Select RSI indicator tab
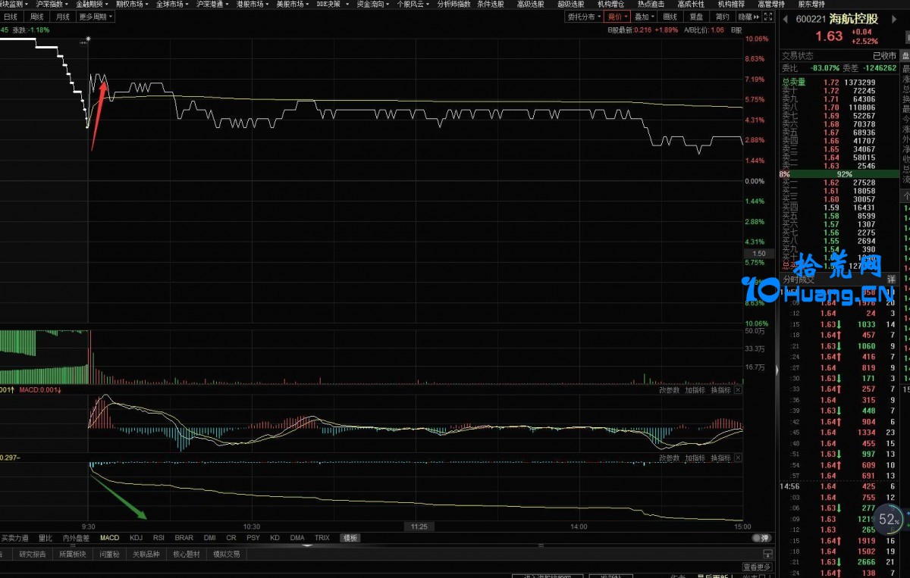Viewport: 910px width, 578px height. (x=158, y=538)
